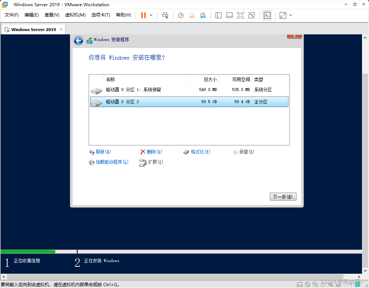Click the stretch guest display icon

tap(283, 15)
